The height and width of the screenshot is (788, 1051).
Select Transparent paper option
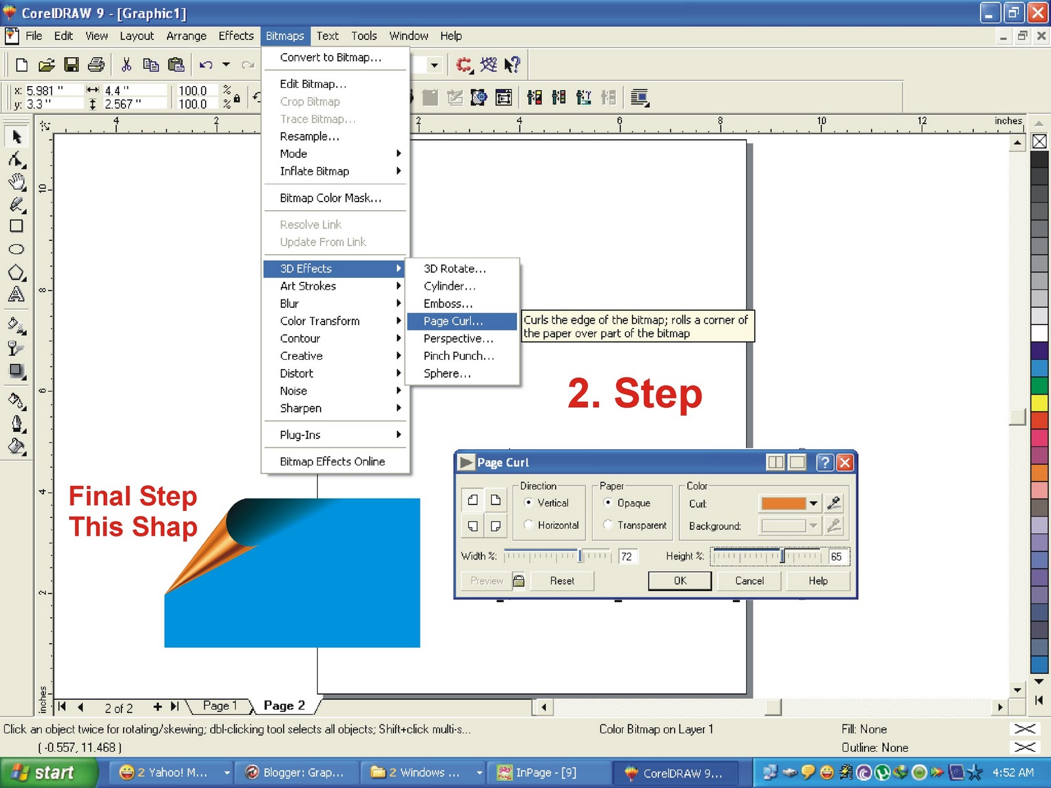click(608, 525)
